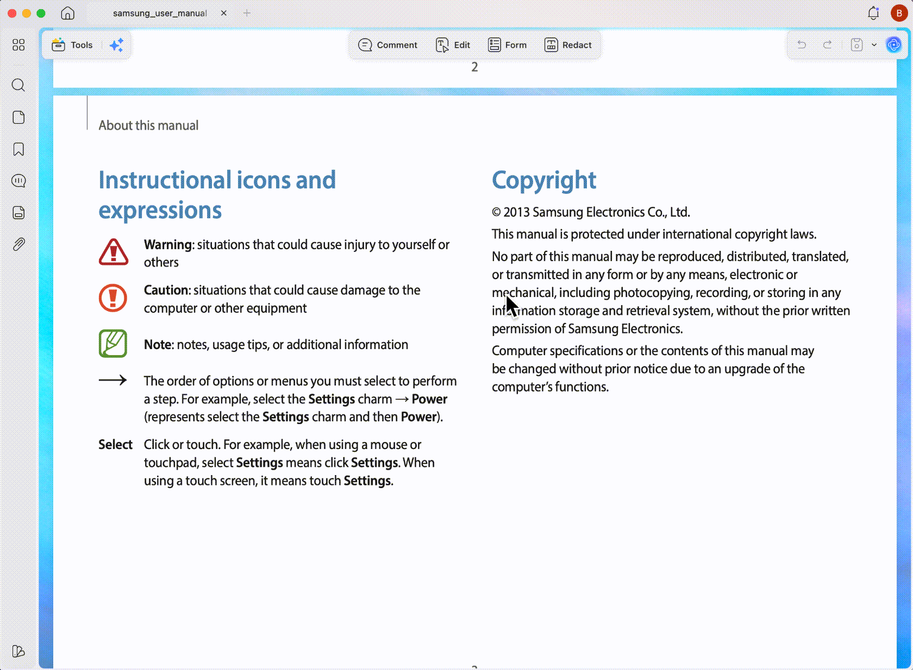Switch to Edit mode

tap(453, 45)
